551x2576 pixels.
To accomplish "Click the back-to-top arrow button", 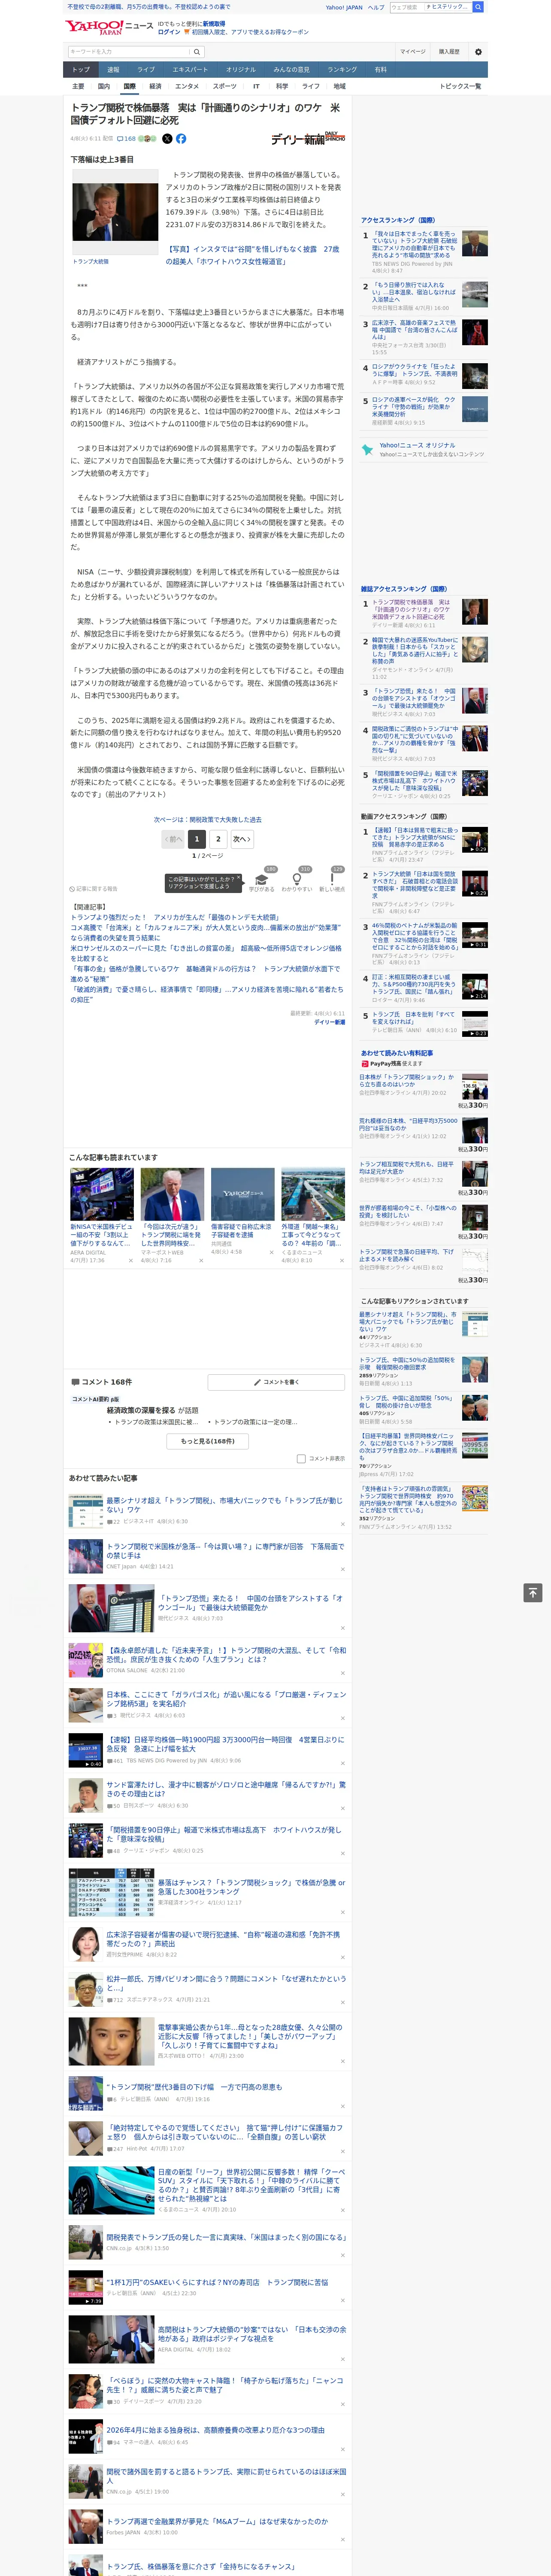I will [533, 1592].
